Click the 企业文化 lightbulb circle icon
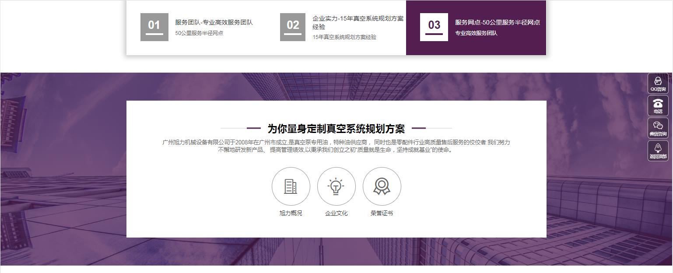This screenshot has height=273, width=673. 336,186
